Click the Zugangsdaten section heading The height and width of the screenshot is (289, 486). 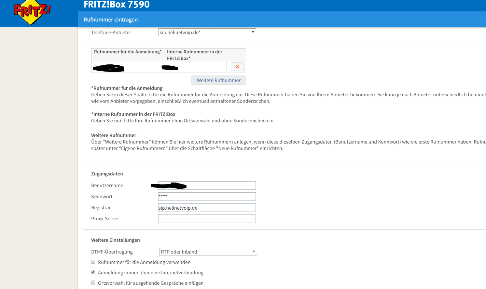click(x=107, y=174)
